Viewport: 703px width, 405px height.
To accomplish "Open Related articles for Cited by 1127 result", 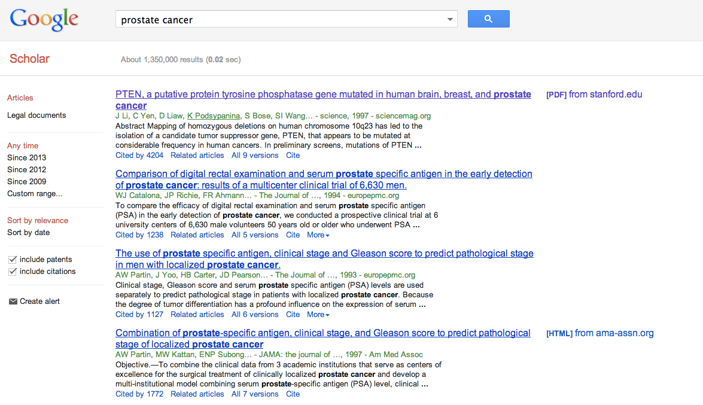I will [x=197, y=315].
